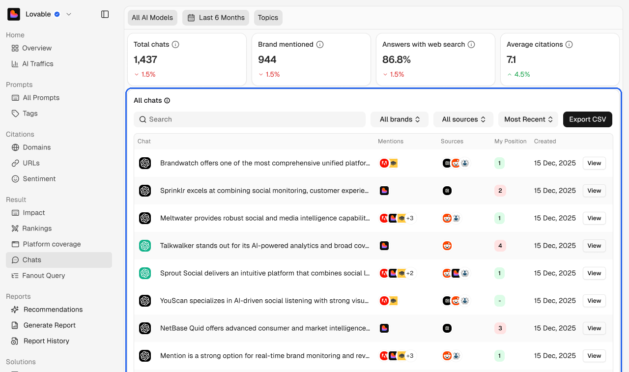This screenshot has width=629, height=372.
Task: Open the Lovable workspace dropdown chevron
Action: click(x=69, y=14)
